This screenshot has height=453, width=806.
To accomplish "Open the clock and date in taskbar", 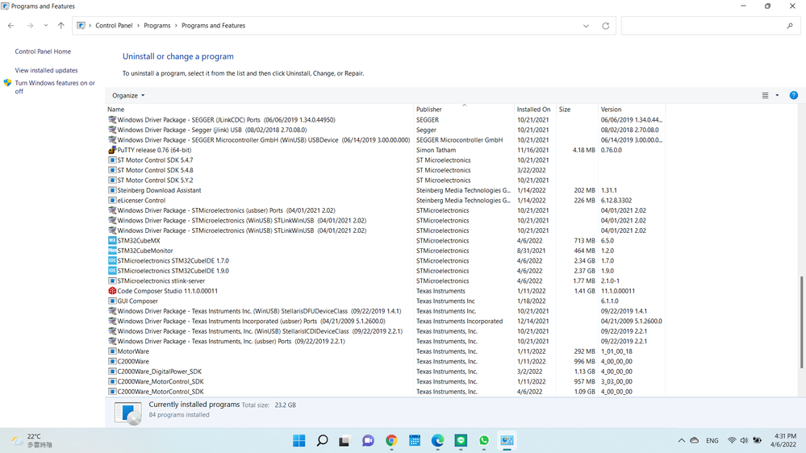I will pyautogui.click(x=783, y=440).
